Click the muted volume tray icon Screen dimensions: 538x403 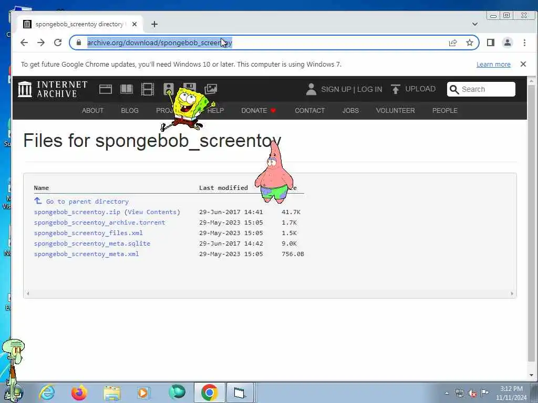pyautogui.click(x=472, y=394)
